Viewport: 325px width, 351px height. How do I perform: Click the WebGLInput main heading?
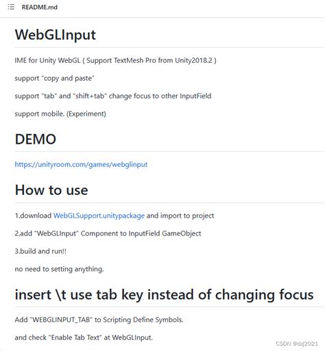[x=56, y=35]
